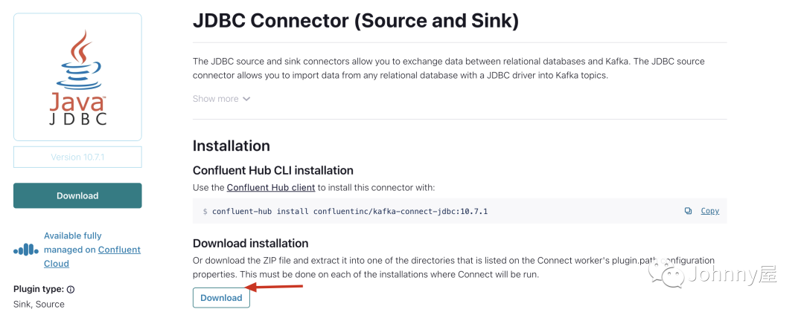Click the confluent-hub install command text
The image size is (804, 312).
tap(349, 212)
